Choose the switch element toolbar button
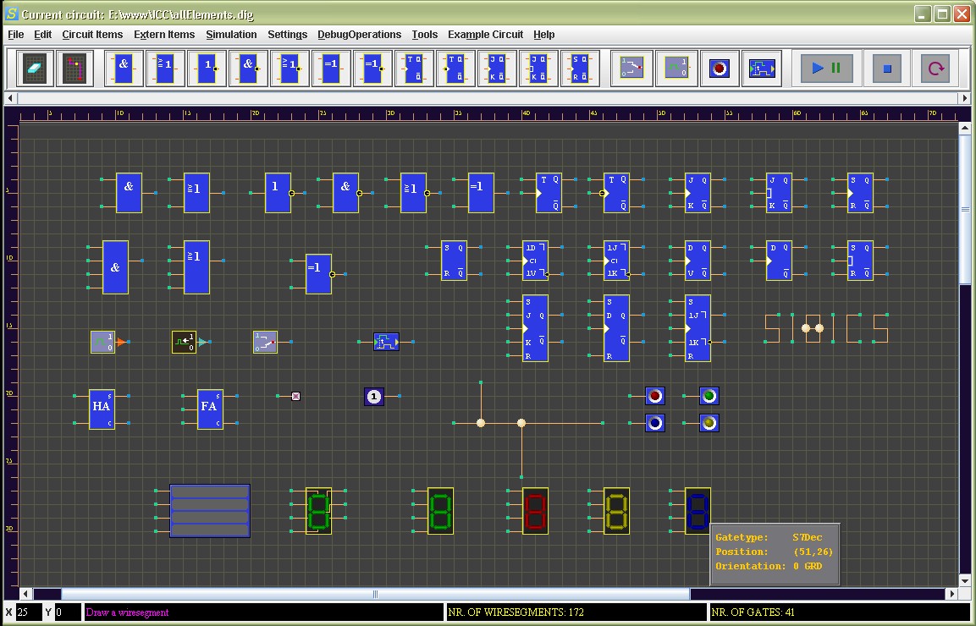Screen dimensions: 976x626 (x=631, y=69)
